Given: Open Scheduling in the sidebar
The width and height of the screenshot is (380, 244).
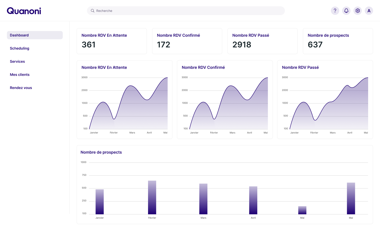Looking at the screenshot, I should [x=20, y=48].
